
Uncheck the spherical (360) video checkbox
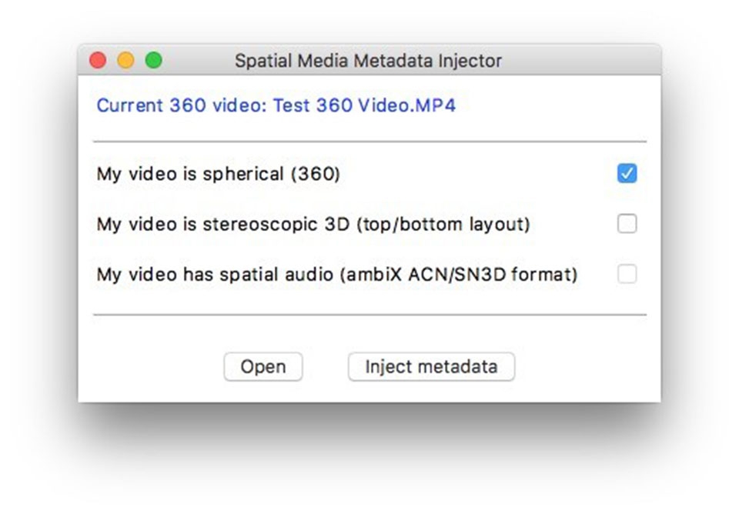(627, 174)
